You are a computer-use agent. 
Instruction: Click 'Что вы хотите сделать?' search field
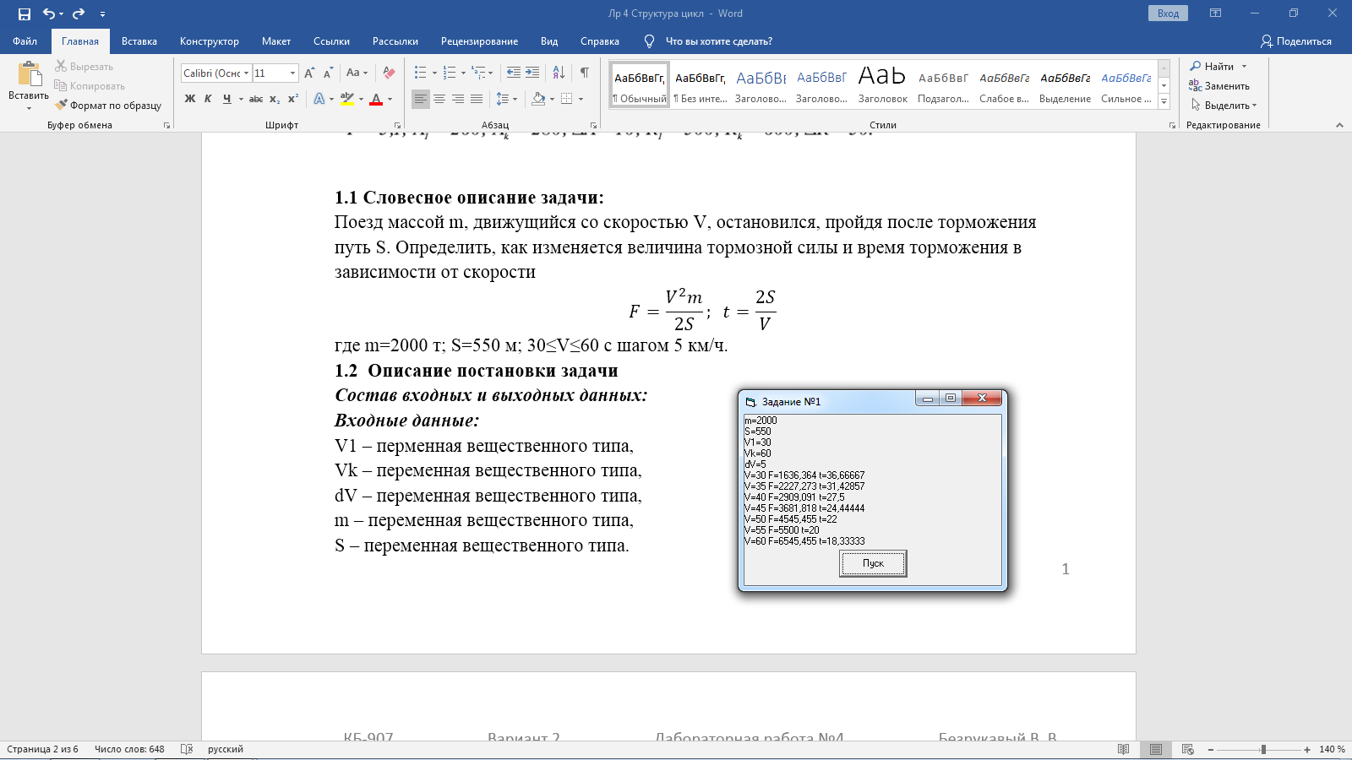[x=718, y=41]
